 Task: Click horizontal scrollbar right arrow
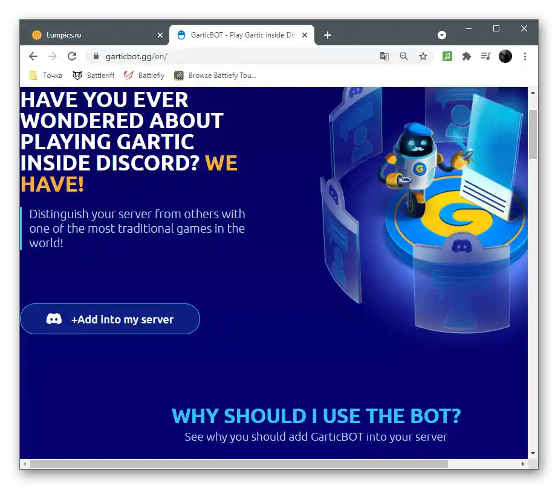[523, 464]
